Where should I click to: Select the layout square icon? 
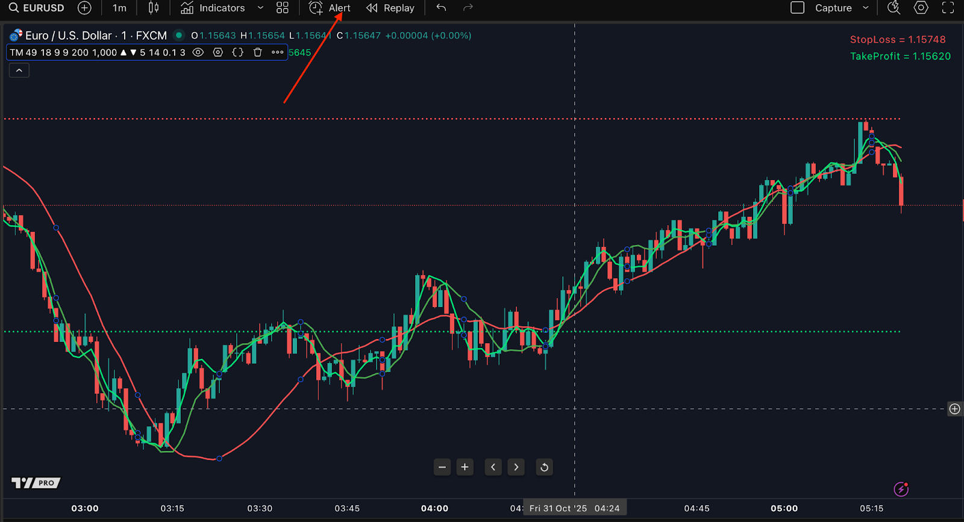point(797,8)
